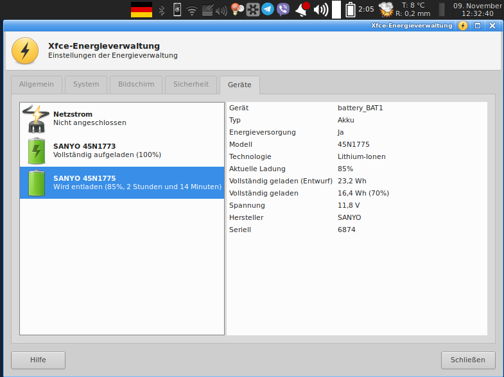Click the Hilfe button
This screenshot has height=377, width=504.
pyautogui.click(x=38, y=360)
